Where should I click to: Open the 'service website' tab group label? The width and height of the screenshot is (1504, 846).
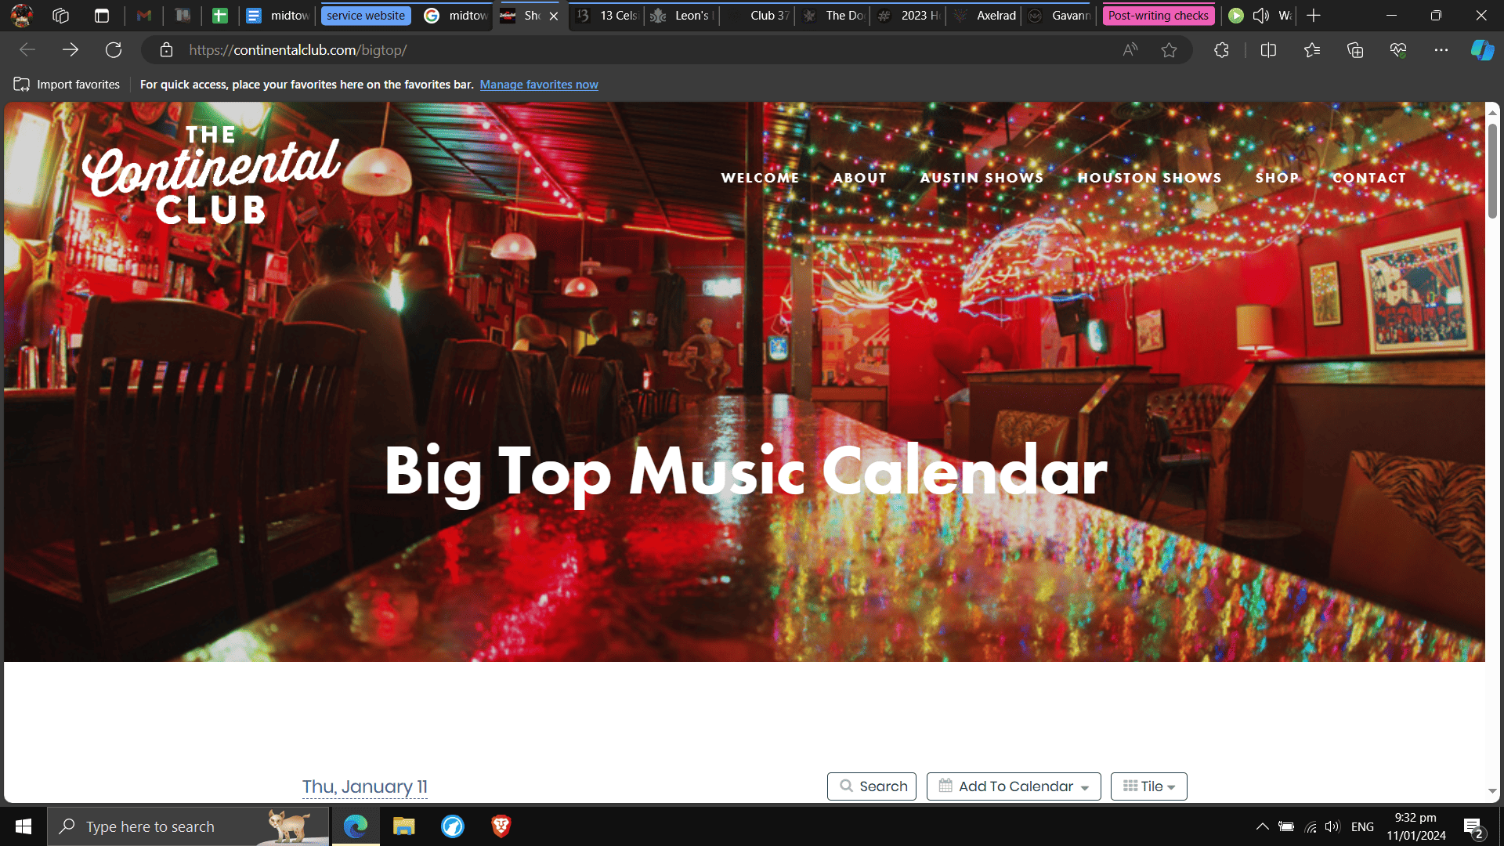tap(366, 16)
